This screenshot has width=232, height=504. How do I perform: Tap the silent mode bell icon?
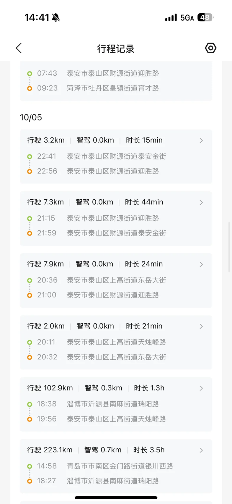(56, 18)
